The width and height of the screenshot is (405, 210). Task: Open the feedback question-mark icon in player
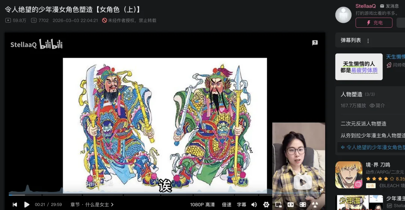[315, 43]
